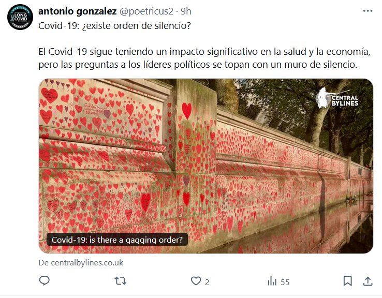Viewport: 382px width, 298px height.
Task: Follow the 'De centralbylines.co.uk' source link
Action: [x=81, y=263]
